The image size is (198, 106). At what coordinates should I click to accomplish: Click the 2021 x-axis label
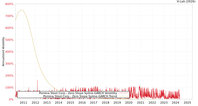[141, 103]
